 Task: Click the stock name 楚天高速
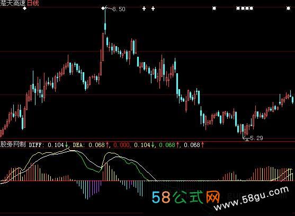click(x=13, y=3)
